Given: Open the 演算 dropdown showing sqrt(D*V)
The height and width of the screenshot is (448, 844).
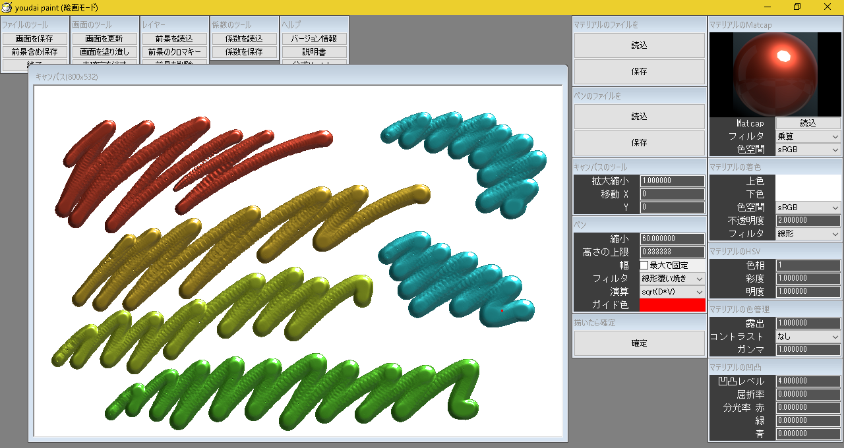Looking at the screenshot, I should pyautogui.click(x=672, y=292).
